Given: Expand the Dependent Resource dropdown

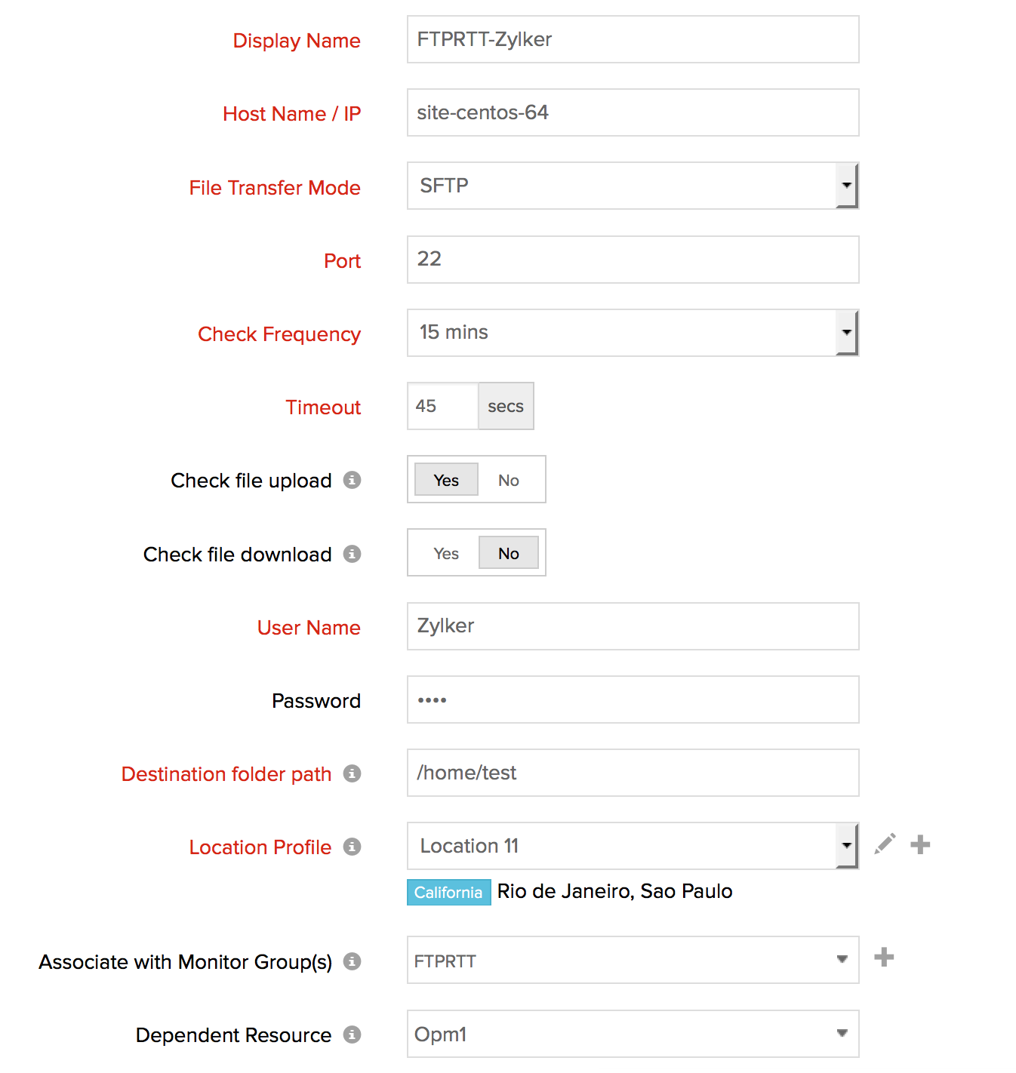Looking at the screenshot, I should coord(633,1034).
